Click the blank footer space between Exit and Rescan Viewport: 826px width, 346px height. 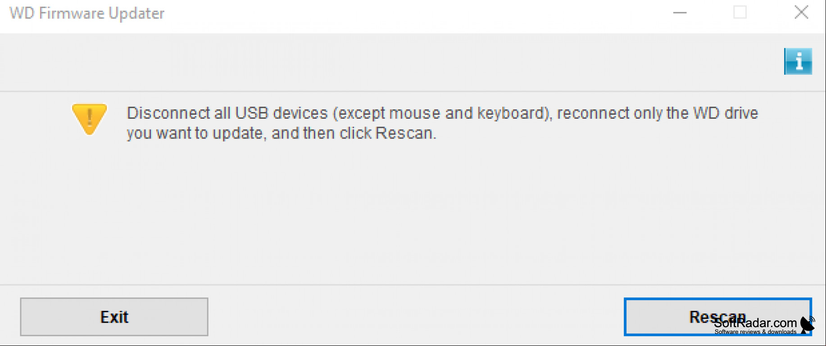click(416, 317)
